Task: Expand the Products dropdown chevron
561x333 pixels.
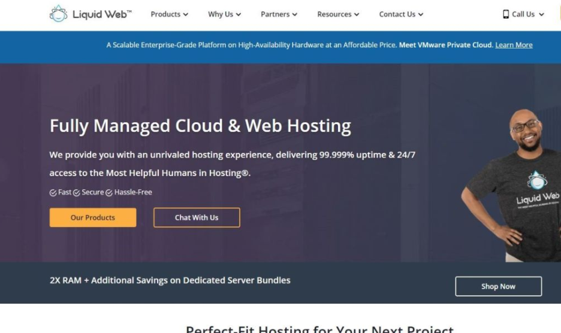Action: tap(185, 14)
